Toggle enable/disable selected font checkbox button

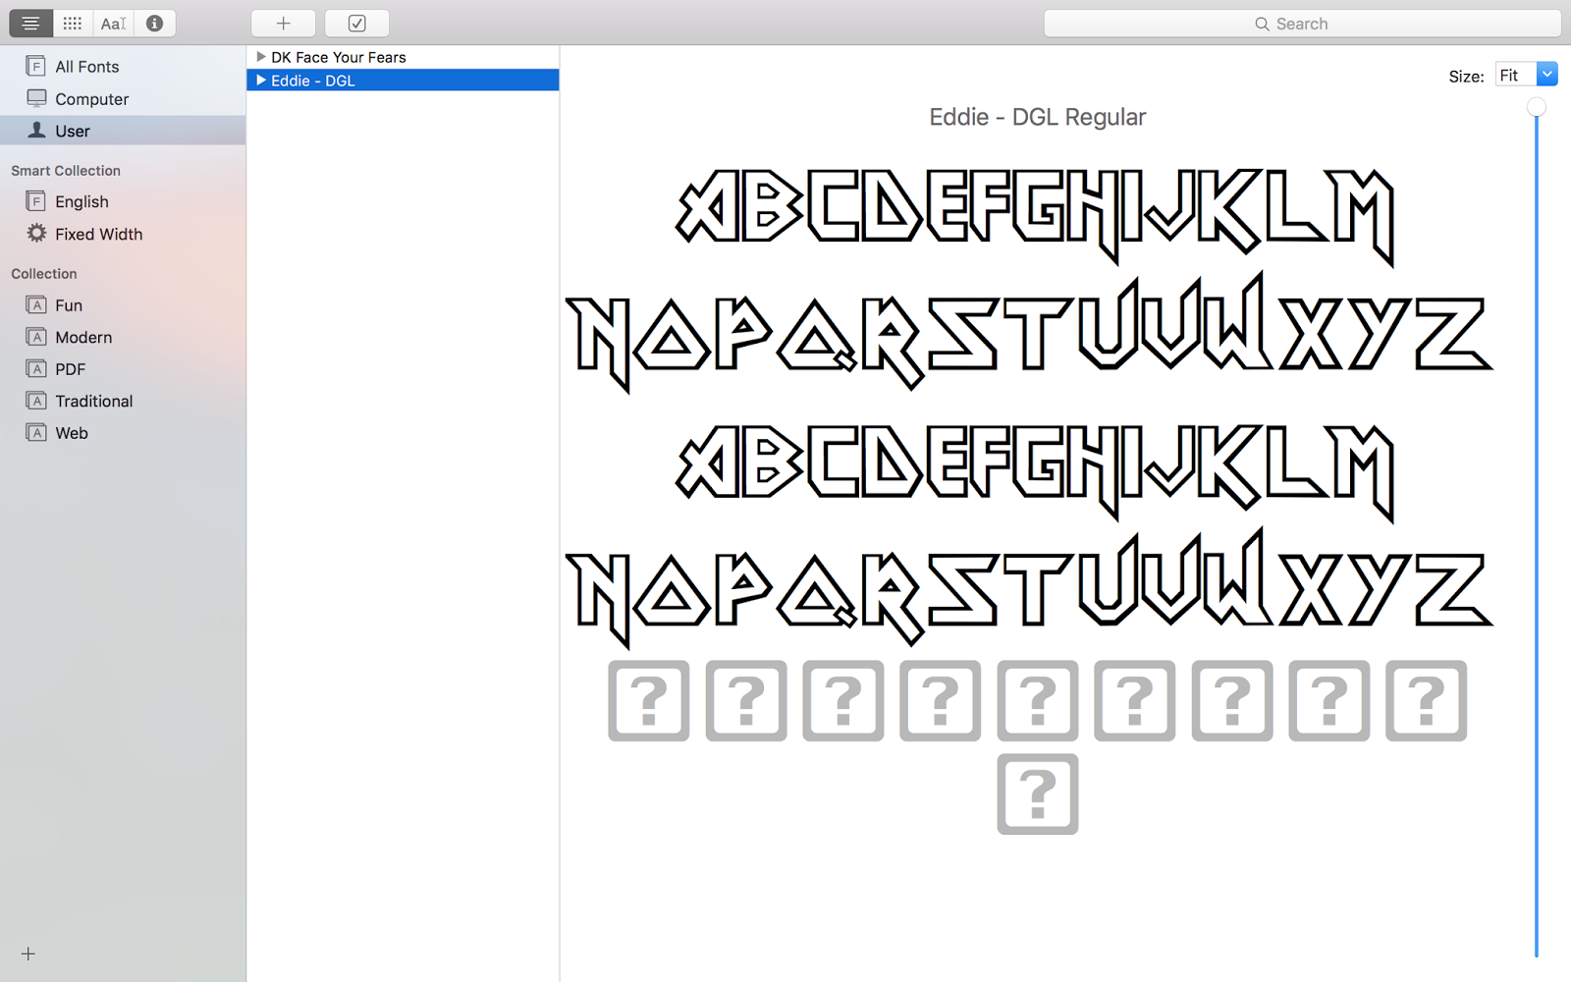[x=357, y=24]
